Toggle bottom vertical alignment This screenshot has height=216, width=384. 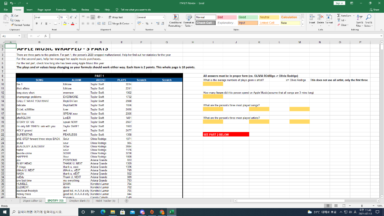(93, 17)
